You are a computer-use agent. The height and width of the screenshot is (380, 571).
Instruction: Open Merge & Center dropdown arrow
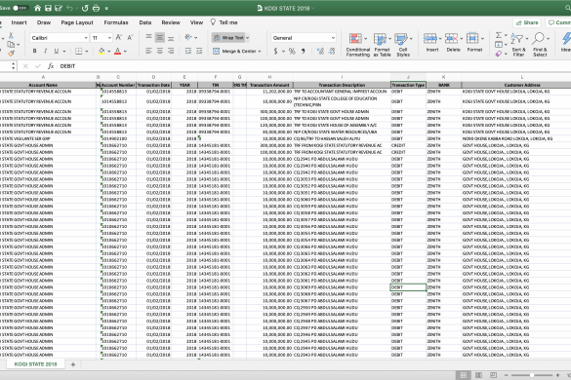click(260, 52)
